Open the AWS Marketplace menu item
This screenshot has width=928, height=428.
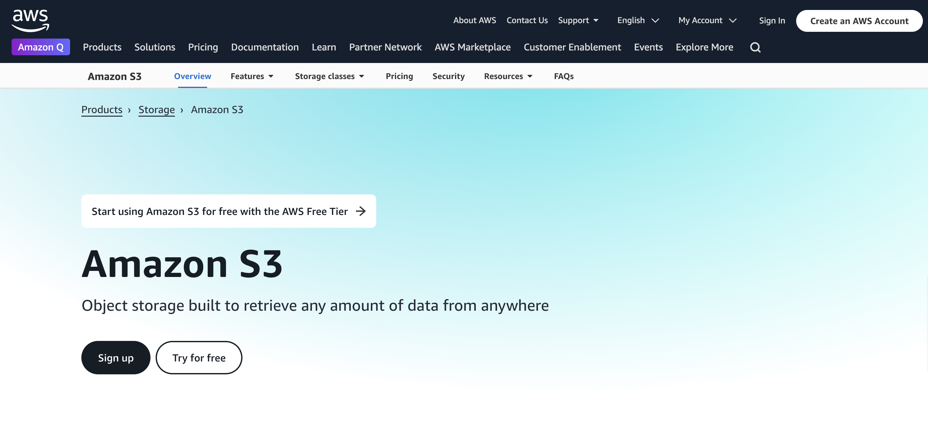pyautogui.click(x=472, y=47)
